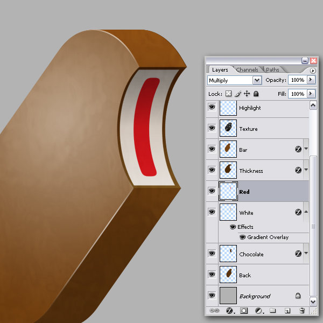Open the Opacity slider arrow
The width and height of the screenshot is (323, 323).
(311, 80)
